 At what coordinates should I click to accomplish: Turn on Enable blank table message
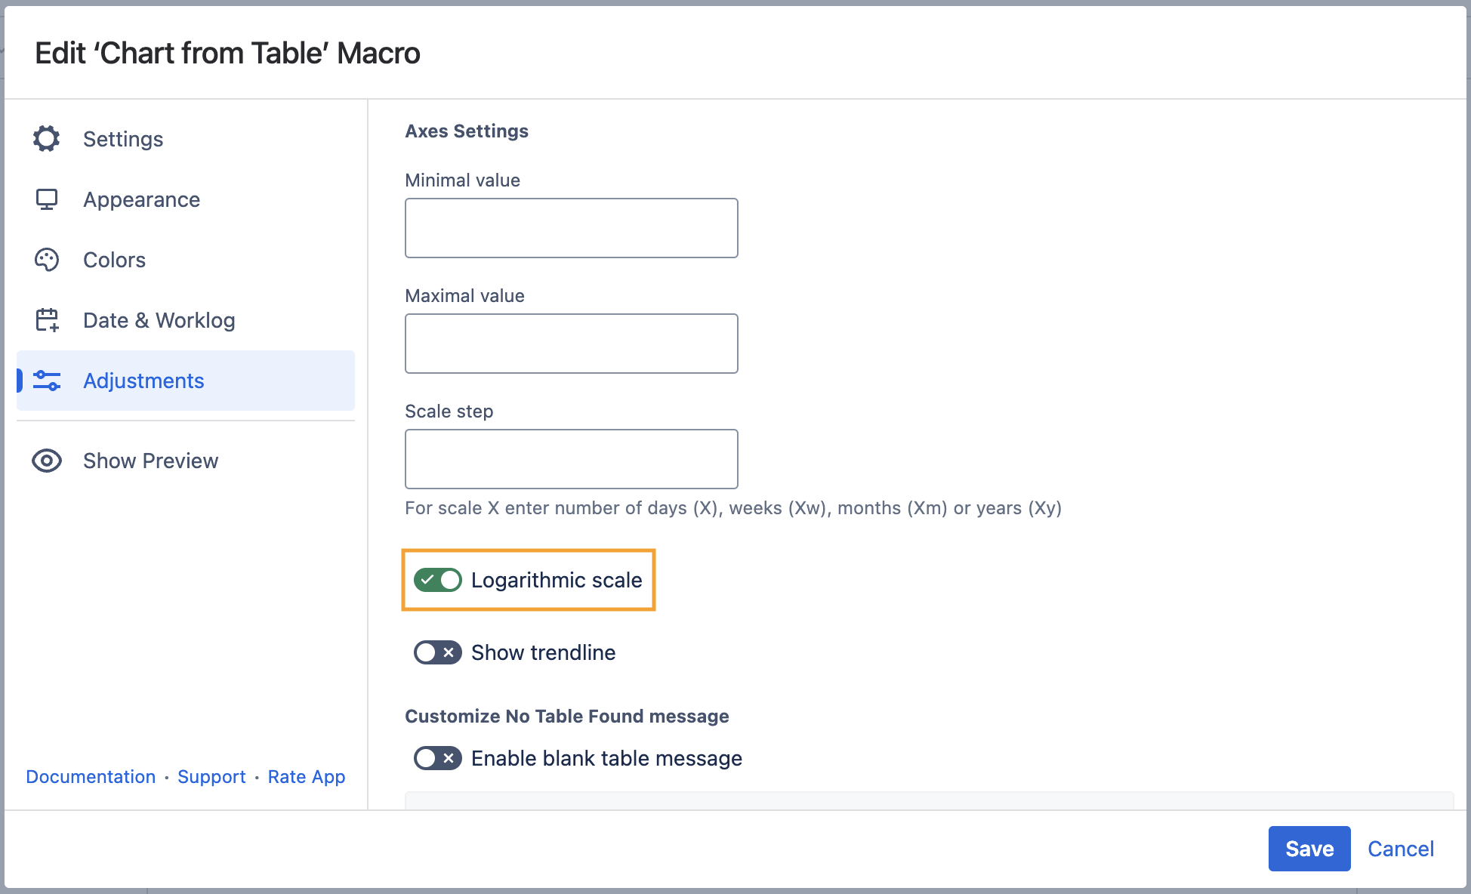pos(438,758)
